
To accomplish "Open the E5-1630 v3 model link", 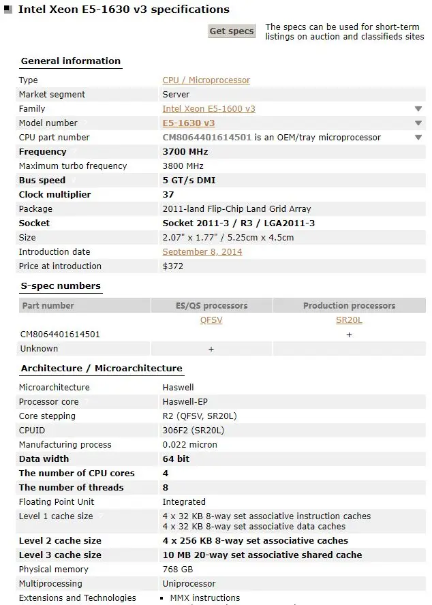I will pos(189,123).
